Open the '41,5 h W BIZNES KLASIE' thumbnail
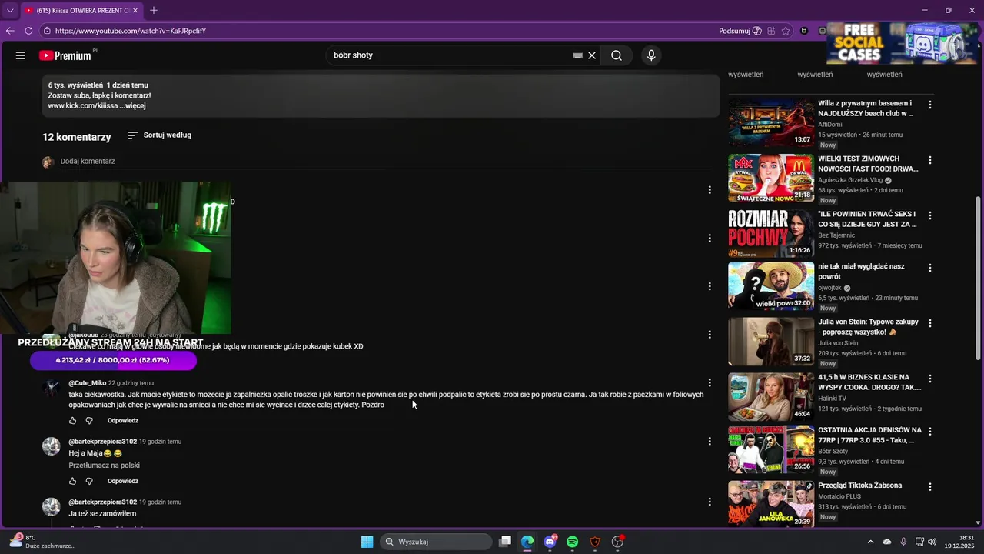Image resolution: width=984 pixels, height=554 pixels. (771, 396)
